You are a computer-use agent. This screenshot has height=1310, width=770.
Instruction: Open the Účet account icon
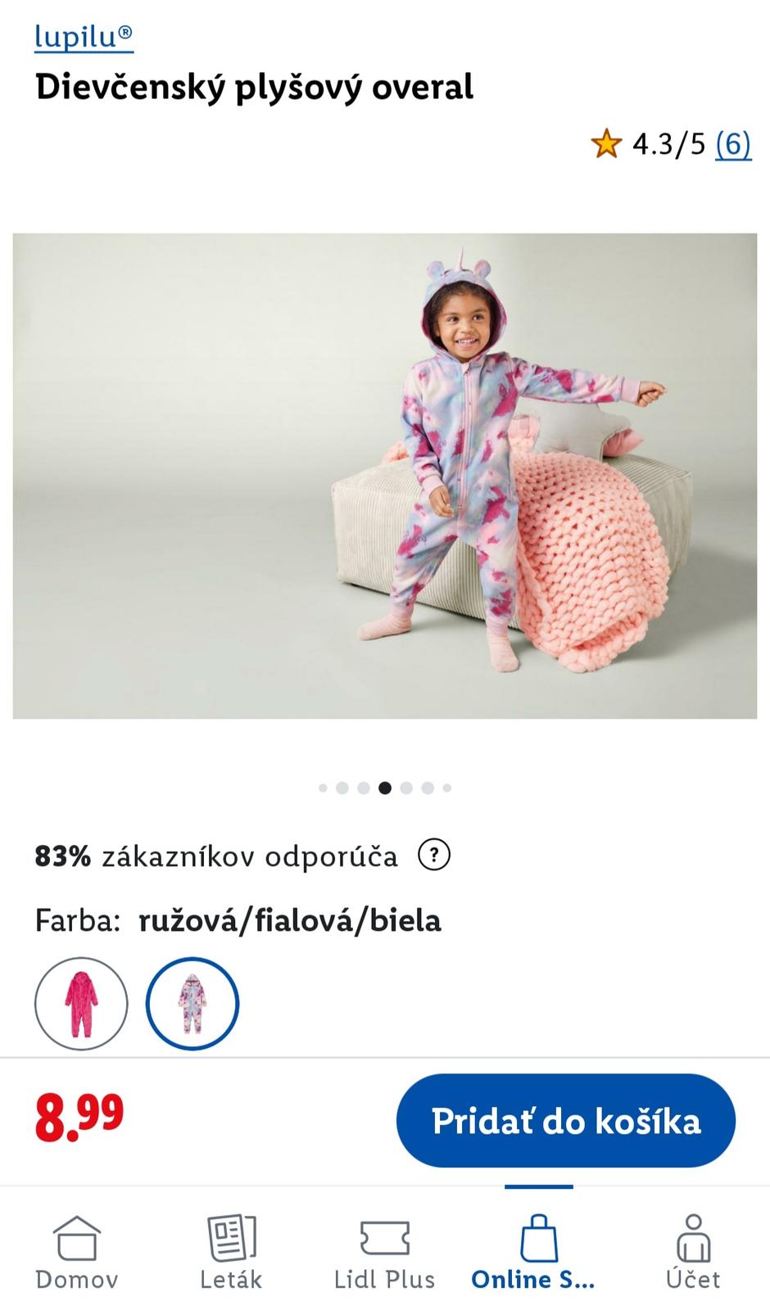pyautogui.click(x=693, y=1237)
